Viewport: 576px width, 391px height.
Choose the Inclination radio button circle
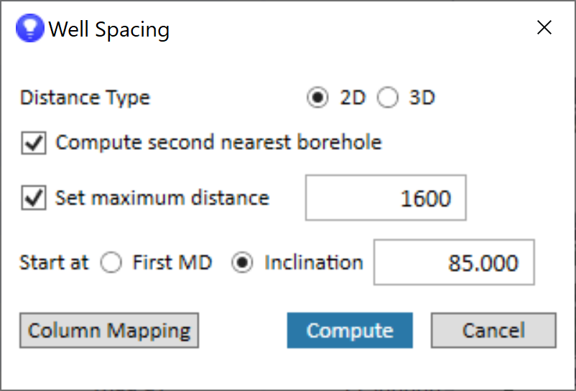(243, 263)
